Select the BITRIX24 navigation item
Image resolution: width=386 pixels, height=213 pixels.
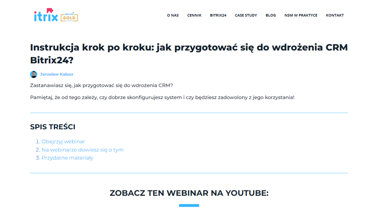click(218, 15)
